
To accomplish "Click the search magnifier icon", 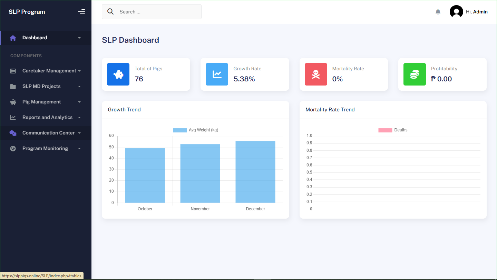I will [110, 12].
